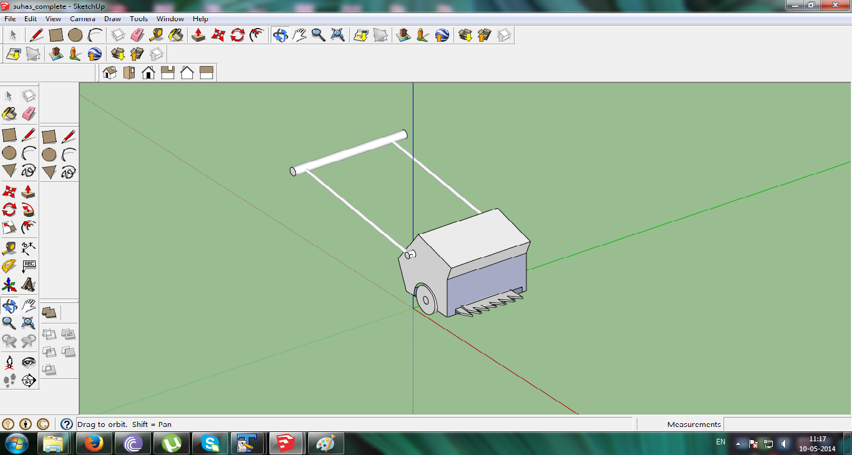Select the Walk footprints tool

coord(9,380)
